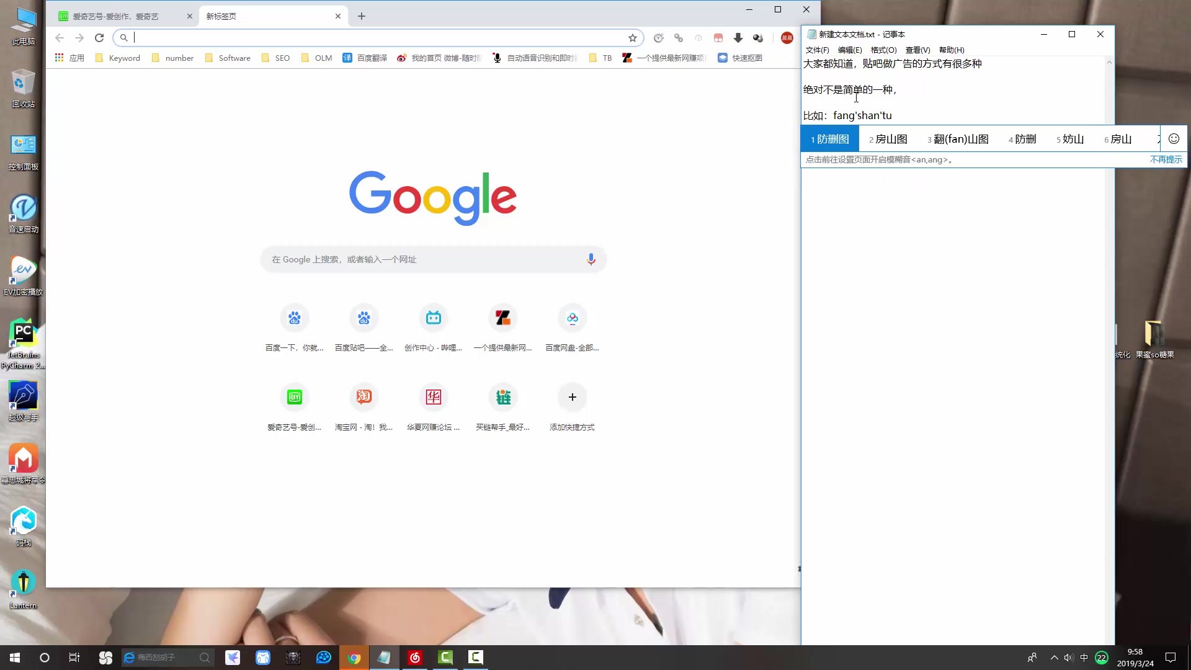Image resolution: width=1191 pixels, height=670 pixels.
Task: Open the red Chrome profile avatar
Action: coord(787,38)
